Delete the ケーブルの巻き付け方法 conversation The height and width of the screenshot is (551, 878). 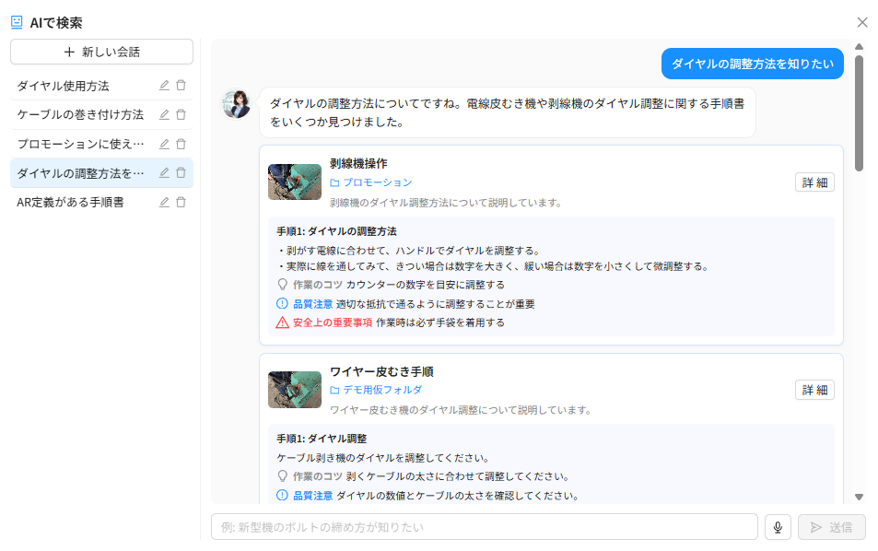(181, 114)
